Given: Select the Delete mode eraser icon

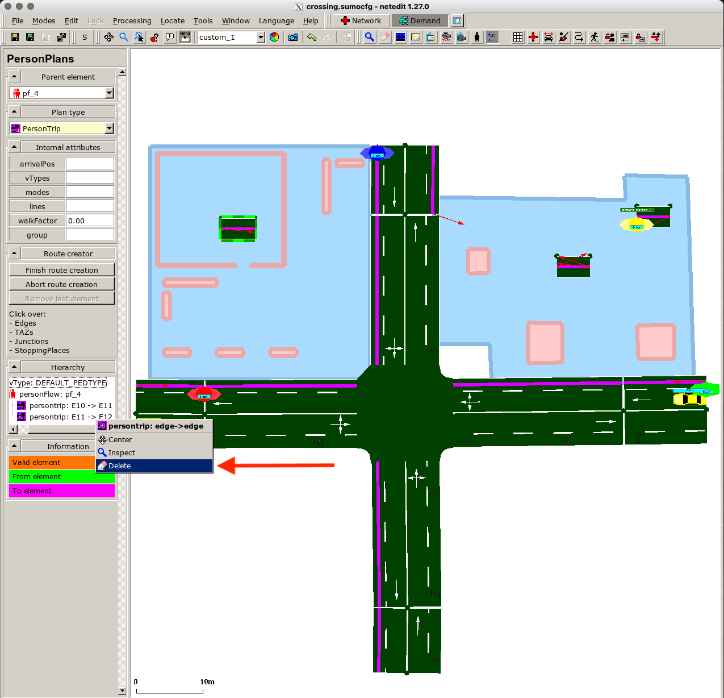Looking at the screenshot, I should click(385, 37).
